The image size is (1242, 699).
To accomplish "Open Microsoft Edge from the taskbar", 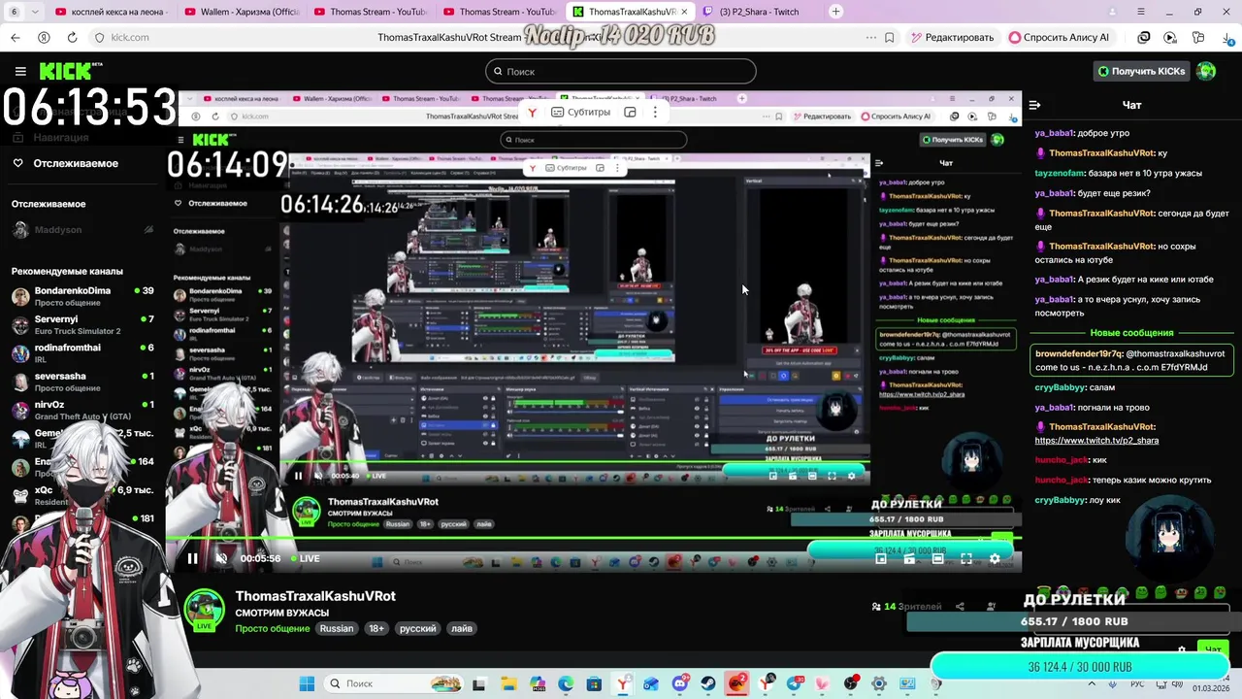I will (x=566, y=683).
